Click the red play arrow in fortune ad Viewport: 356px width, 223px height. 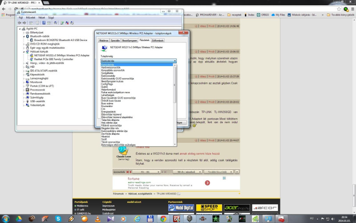(x=207, y=183)
